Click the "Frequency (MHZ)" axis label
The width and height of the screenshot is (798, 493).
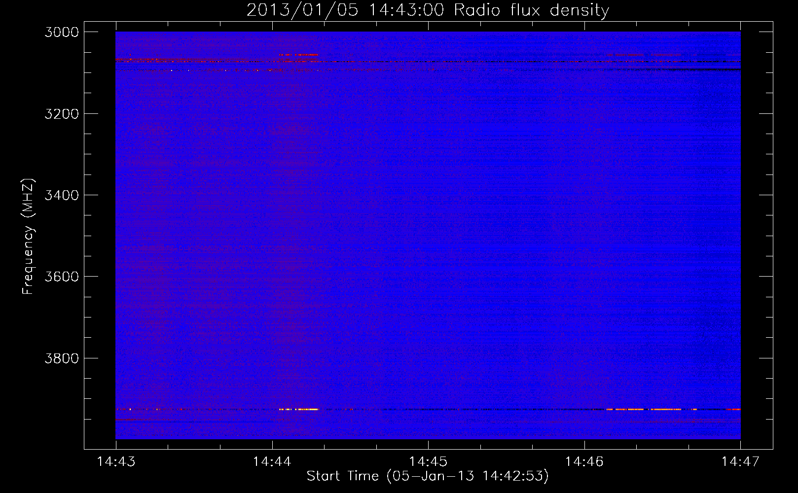[x=28, y=237]
